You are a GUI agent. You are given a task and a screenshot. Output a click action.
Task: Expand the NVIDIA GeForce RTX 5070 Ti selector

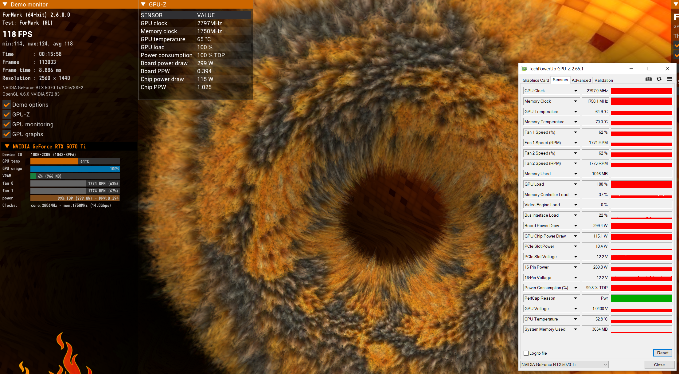click(x=605, y=364)
